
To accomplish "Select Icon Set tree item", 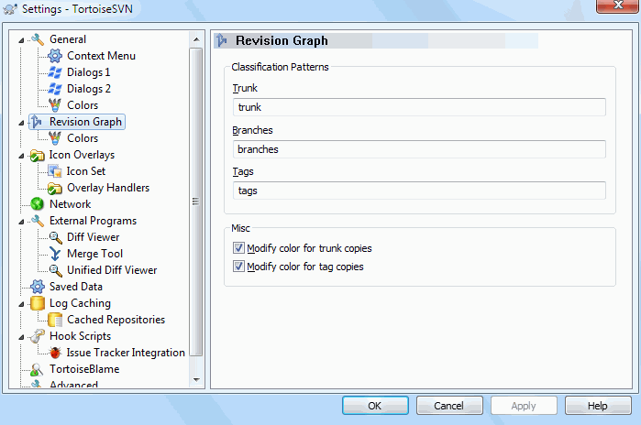I will (86, 171).
